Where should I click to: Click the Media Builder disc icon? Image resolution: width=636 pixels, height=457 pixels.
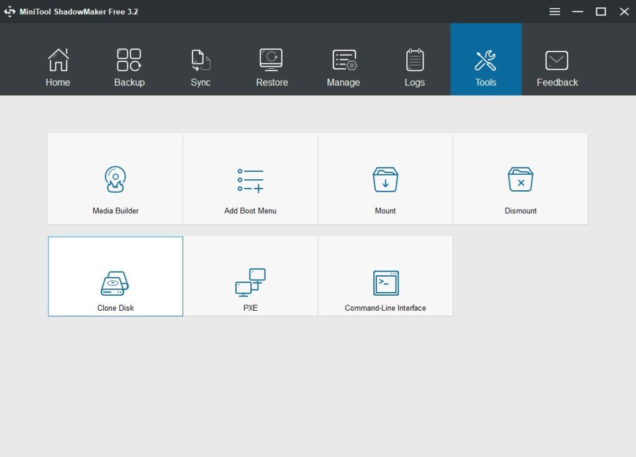[115, 180]
